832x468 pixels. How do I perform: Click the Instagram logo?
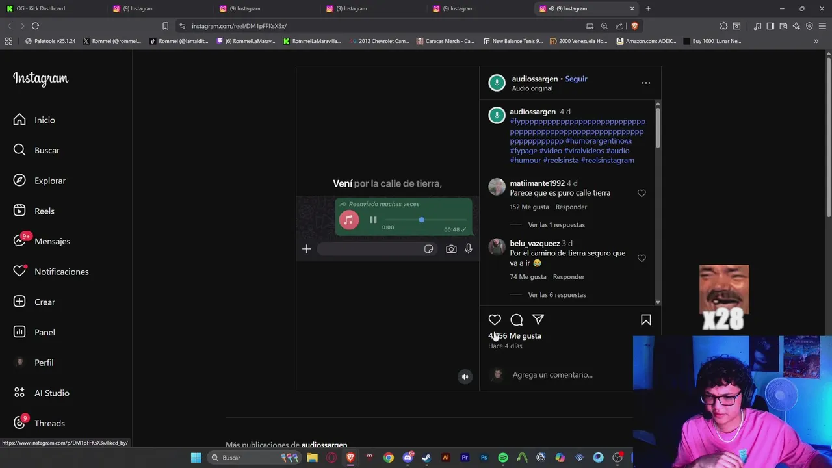[x=40, y=79]
